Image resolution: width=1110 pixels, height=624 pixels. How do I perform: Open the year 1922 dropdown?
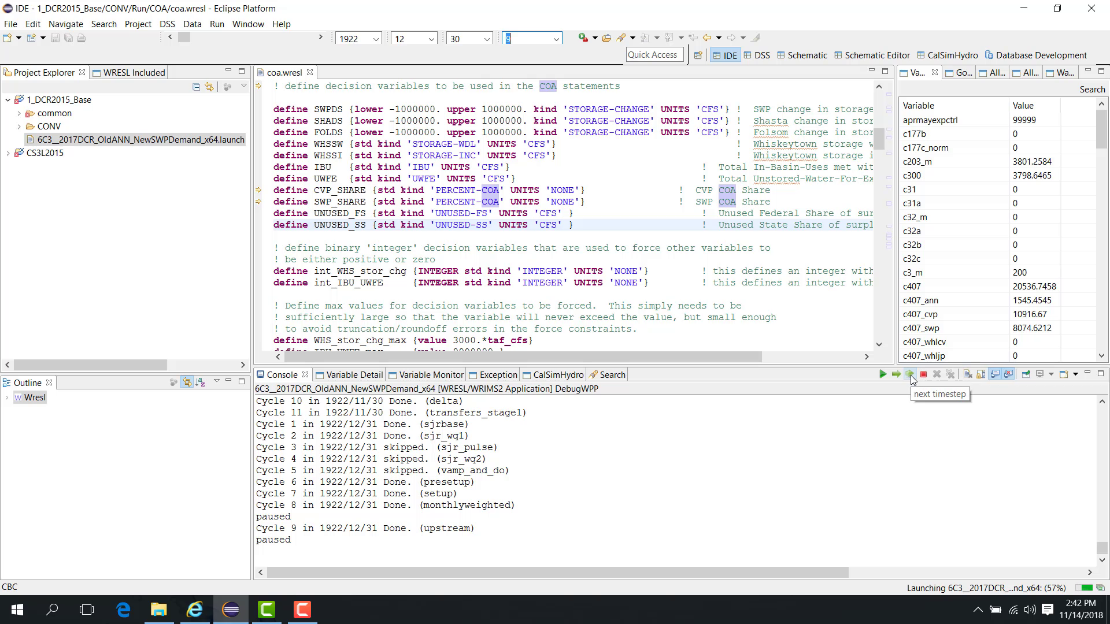[376, 39]
